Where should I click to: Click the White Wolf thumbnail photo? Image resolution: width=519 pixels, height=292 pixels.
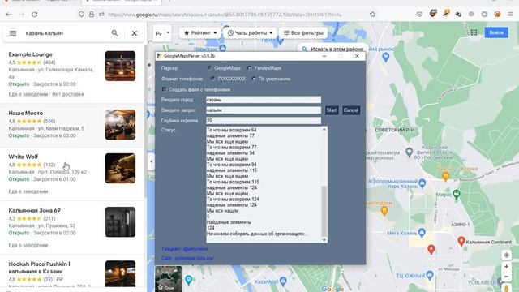(120, 168)
